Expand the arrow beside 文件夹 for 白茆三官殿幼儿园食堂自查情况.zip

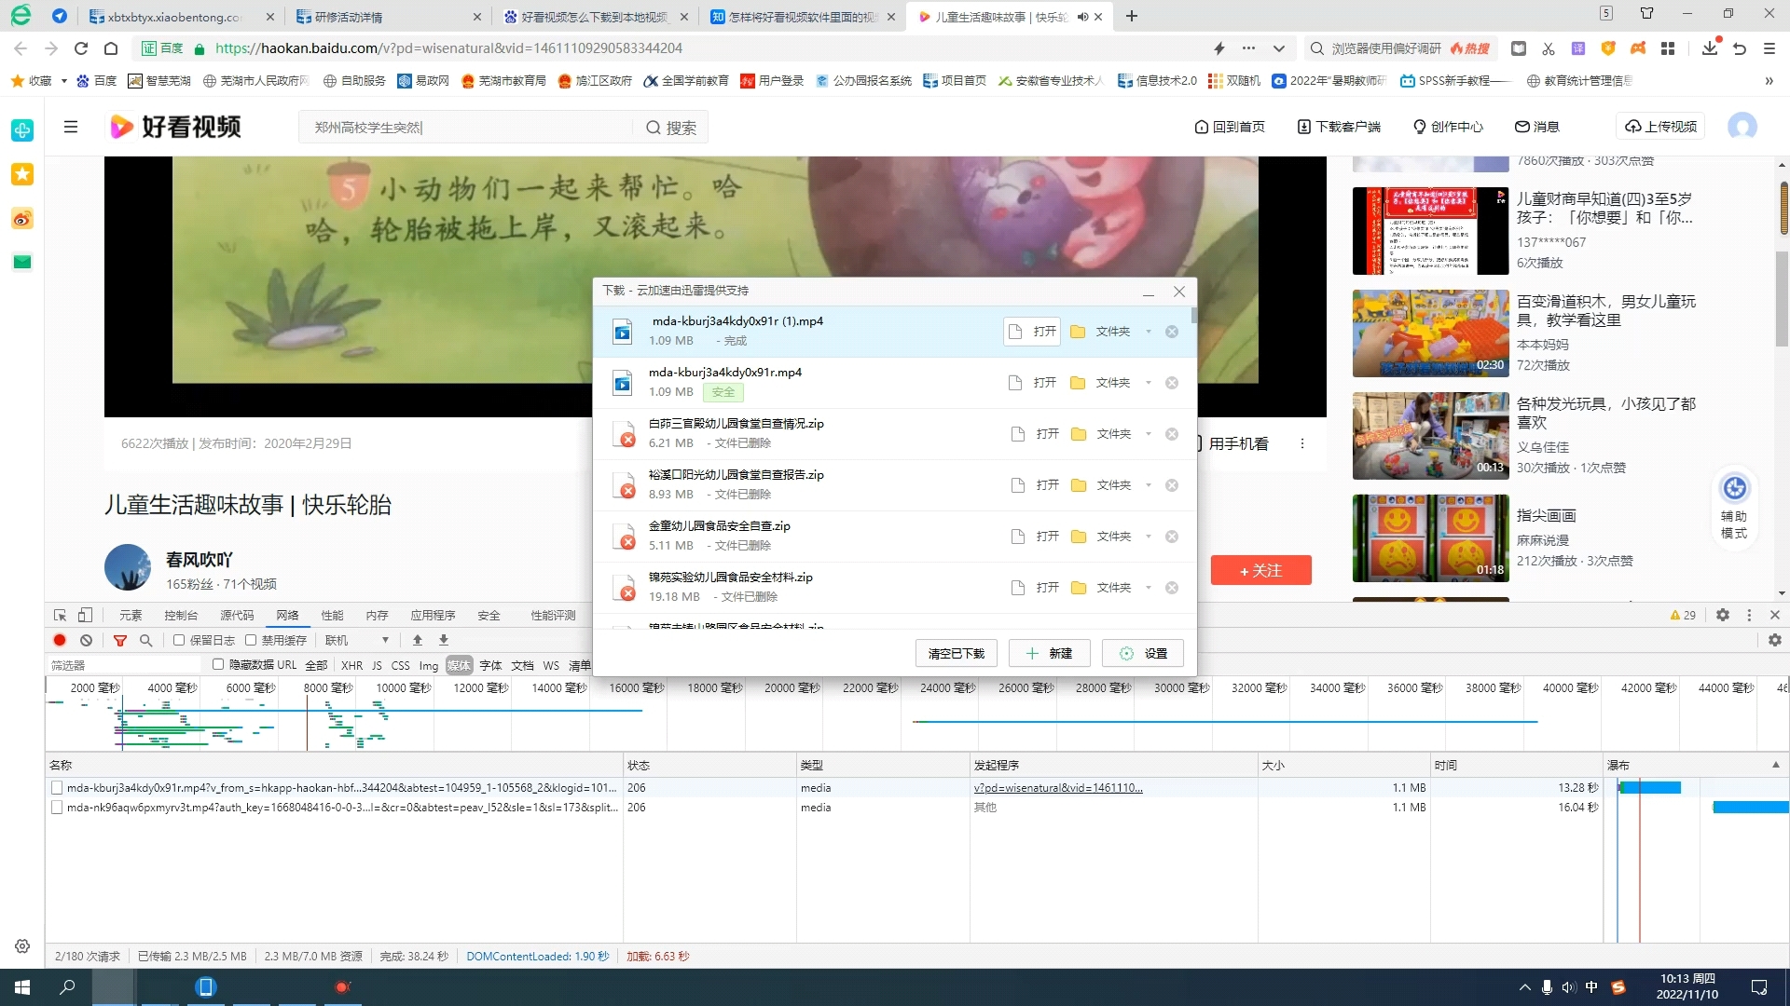(1148, 434)
